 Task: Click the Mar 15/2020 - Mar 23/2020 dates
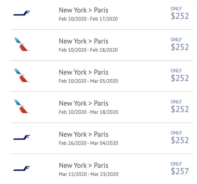point(88,174)
